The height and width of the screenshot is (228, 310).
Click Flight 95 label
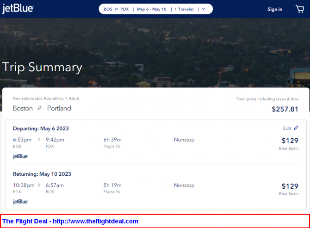pos(112,146)
